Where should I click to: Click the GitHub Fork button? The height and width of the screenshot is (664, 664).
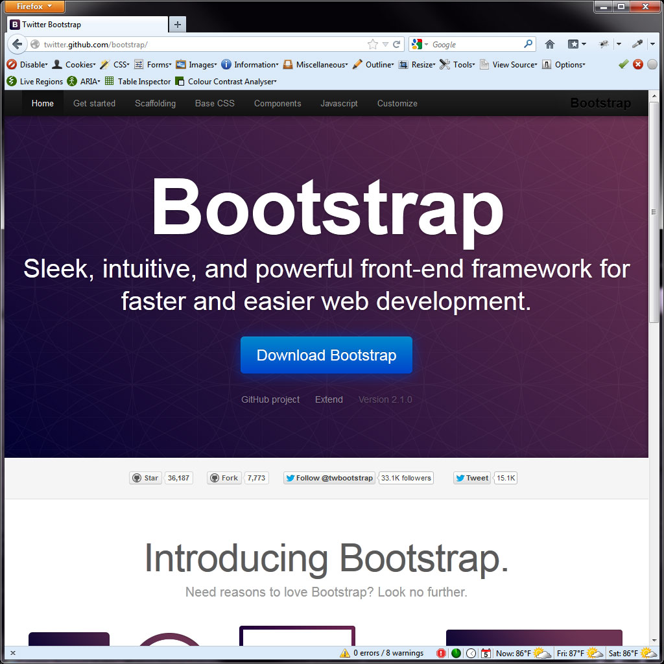(x=224, y=478)
